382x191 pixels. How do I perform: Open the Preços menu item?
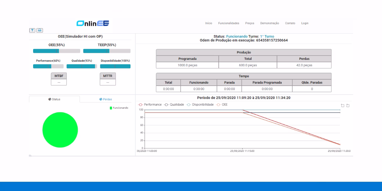(x=250, y=23)
